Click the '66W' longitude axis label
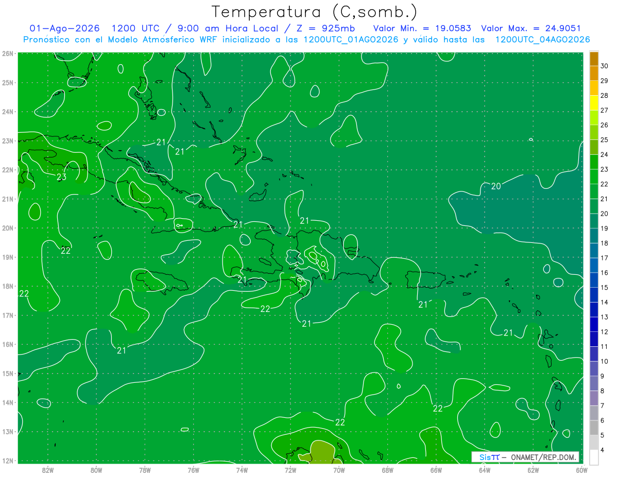This screenshot has width=618, height=477. pyautogui.click(x=436, y=470)
